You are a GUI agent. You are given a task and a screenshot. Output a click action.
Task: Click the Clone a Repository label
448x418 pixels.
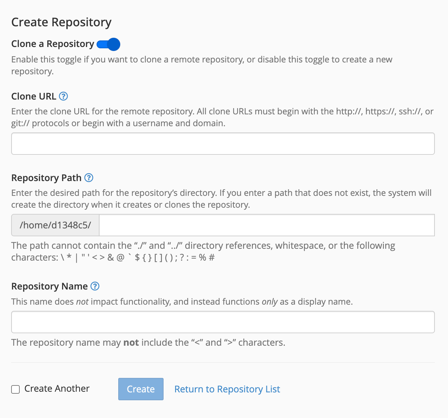(x=53, y=44)
